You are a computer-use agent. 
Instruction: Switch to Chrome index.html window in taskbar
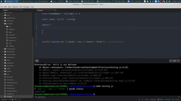(x=104, y=1)
